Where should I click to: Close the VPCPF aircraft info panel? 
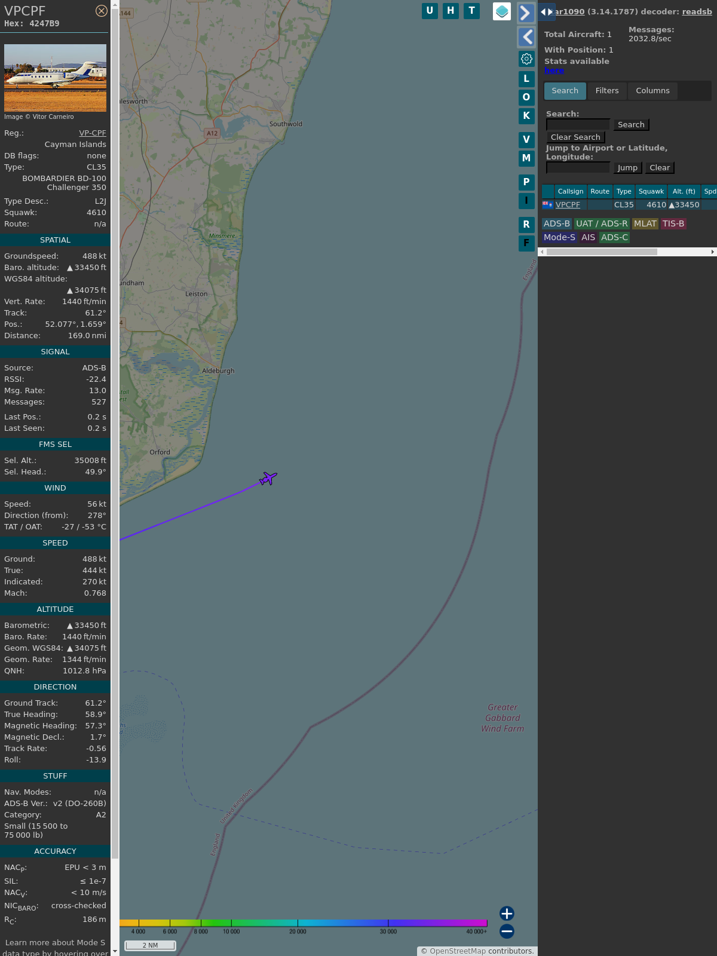[102, 11]
